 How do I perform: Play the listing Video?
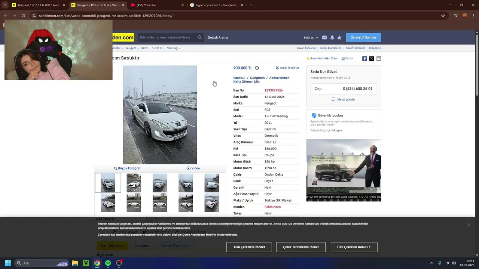pos(193,168)
